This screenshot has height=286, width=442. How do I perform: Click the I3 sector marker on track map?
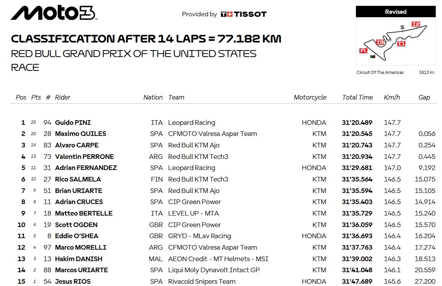tap(380, 42)
